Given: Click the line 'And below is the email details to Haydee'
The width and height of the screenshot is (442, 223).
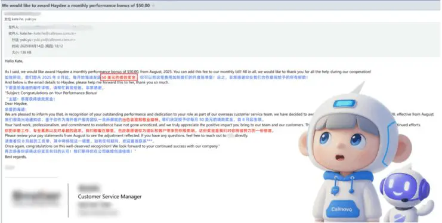Looking at the screenshot, I should click(x=87, y=82).
